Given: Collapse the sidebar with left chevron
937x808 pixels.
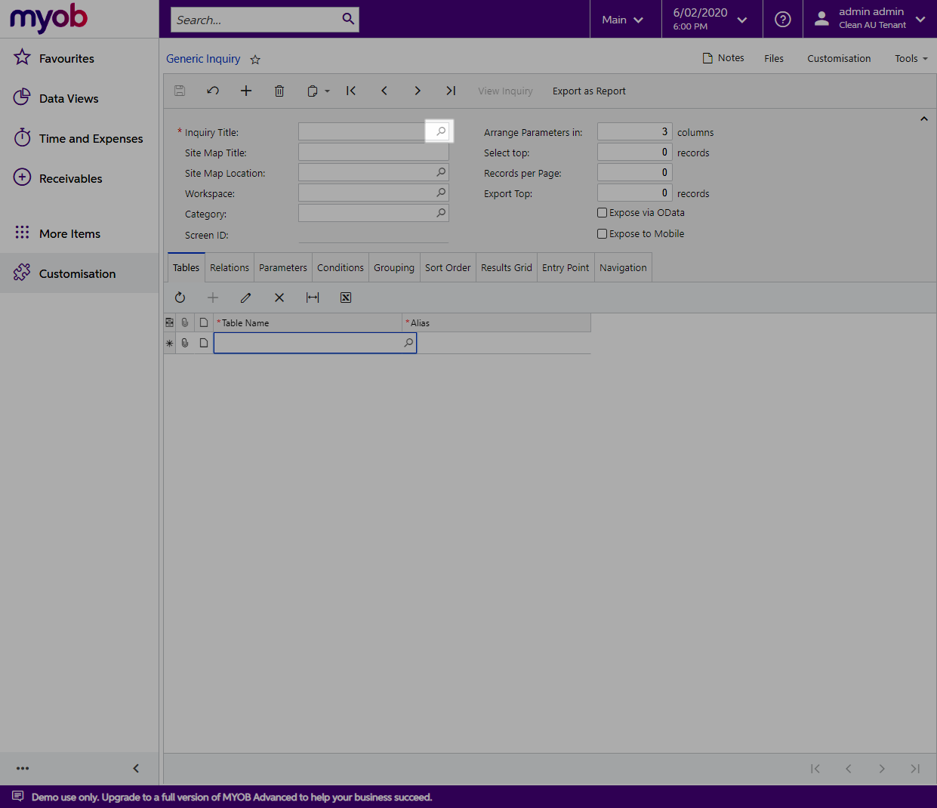Looking at the screenshot, I should [136, 768].
